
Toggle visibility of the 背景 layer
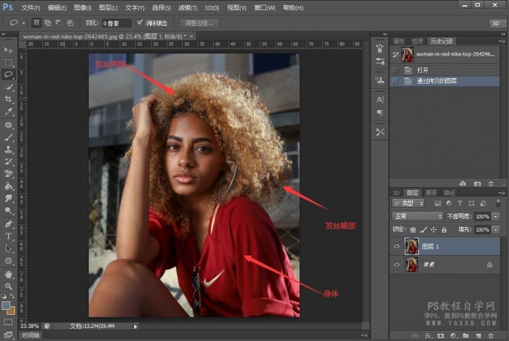pos(396,265)
